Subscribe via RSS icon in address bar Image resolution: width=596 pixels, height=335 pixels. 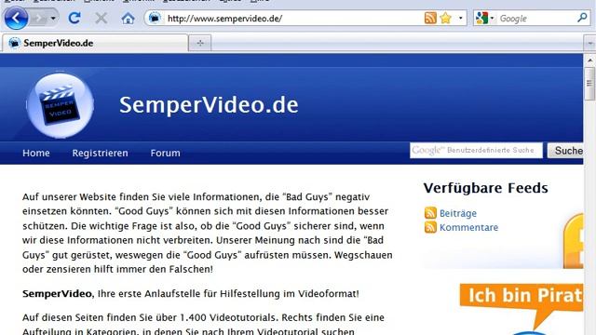click(x=430, y=18)
